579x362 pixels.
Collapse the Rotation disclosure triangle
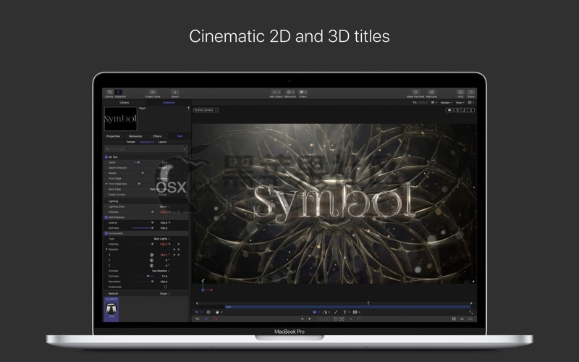[x=106, y=249]
